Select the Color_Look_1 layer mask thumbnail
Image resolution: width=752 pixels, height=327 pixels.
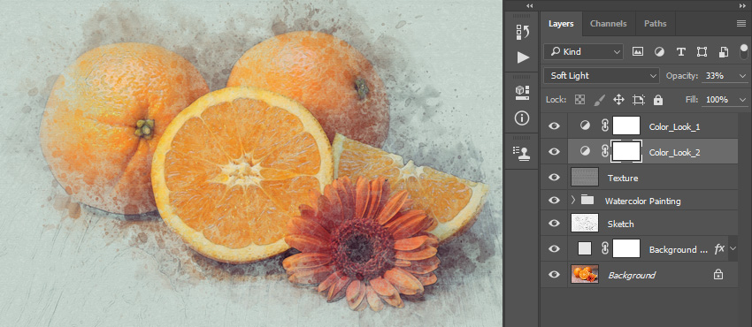tap(626, 125)
